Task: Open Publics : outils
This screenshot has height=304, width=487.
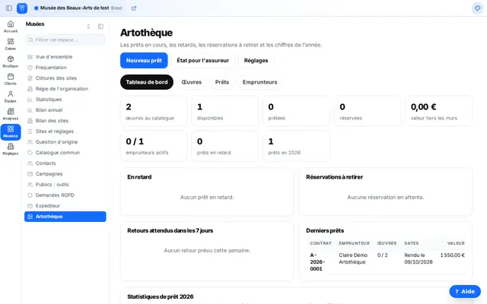Action: tap(65, 184)
